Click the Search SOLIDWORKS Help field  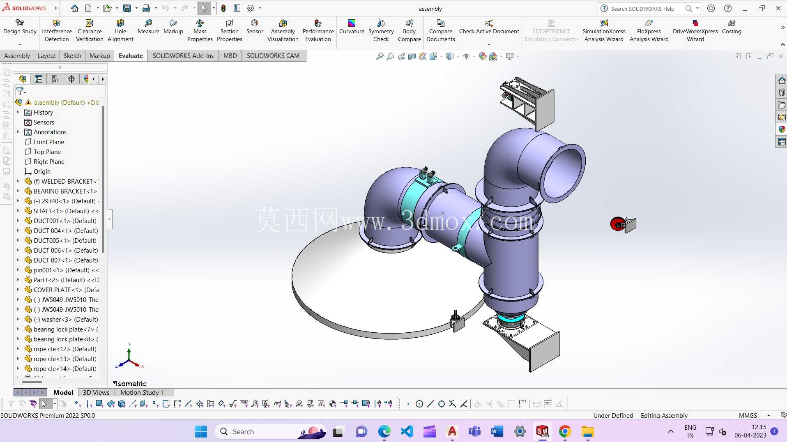tap(642, 9)
